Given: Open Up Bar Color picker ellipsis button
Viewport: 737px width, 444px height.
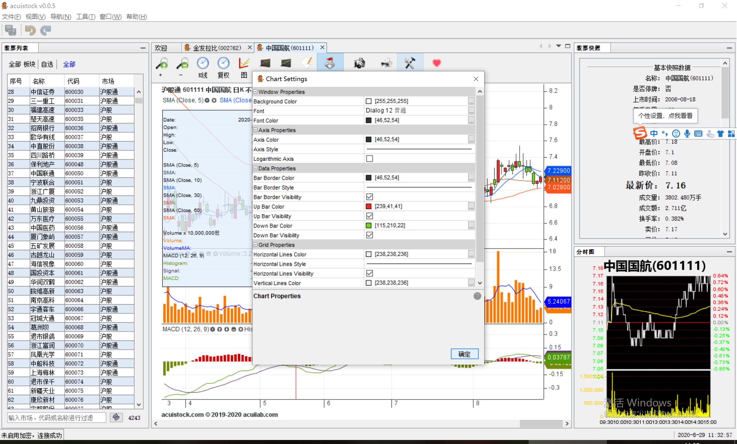Looking at the screenshot, I should click(471, 206).
